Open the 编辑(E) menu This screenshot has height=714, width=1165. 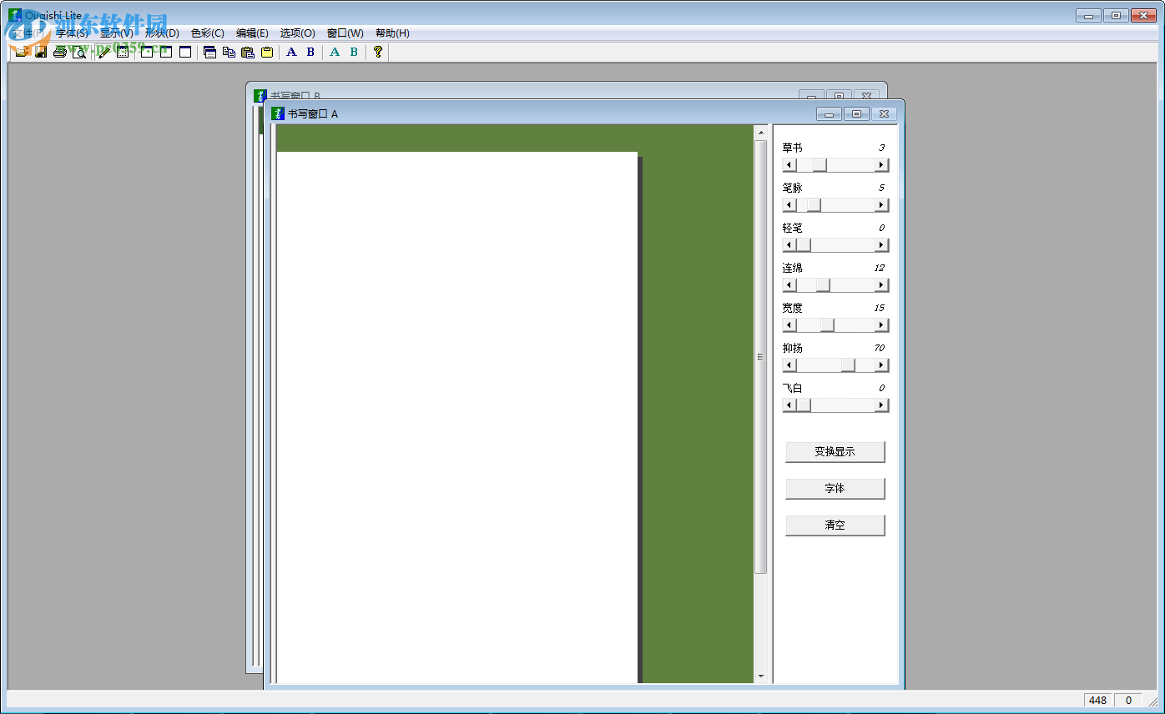tap(252, 33)
